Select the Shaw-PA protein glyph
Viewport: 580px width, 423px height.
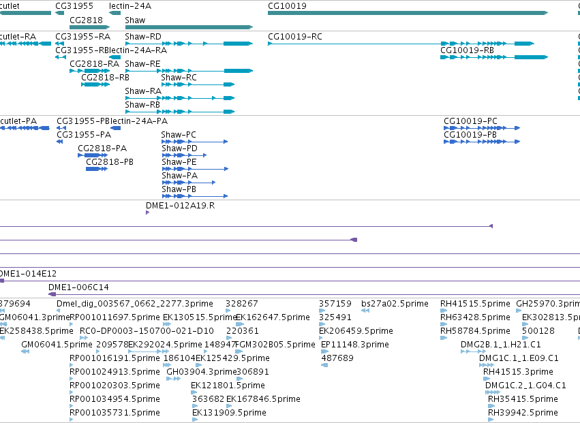(189, 183)
